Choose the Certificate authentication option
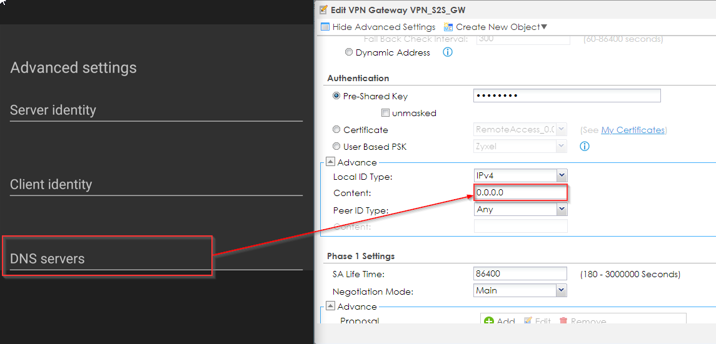 pos(337,130)
